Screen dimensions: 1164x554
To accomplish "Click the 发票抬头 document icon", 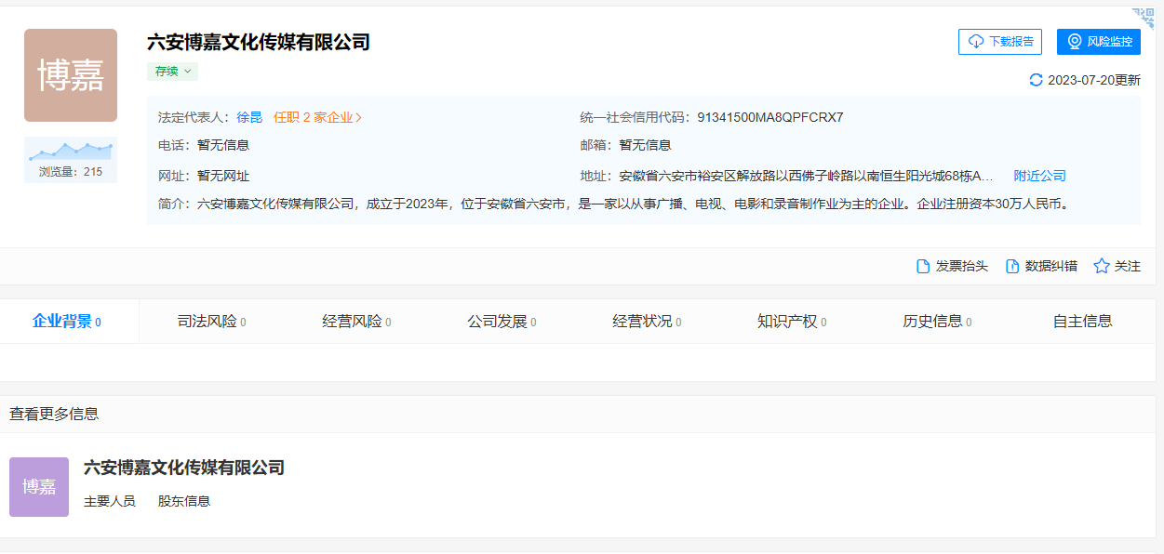I will click(923, 267).
